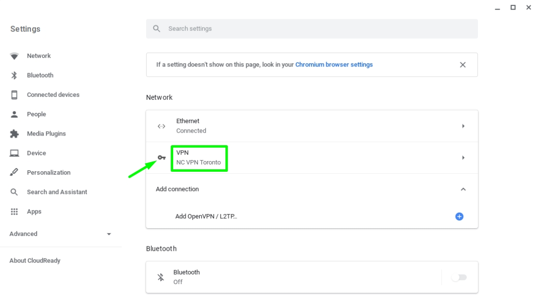Toggle the Bluetooth switch on
536x301 pixels.
pos(459,277)
